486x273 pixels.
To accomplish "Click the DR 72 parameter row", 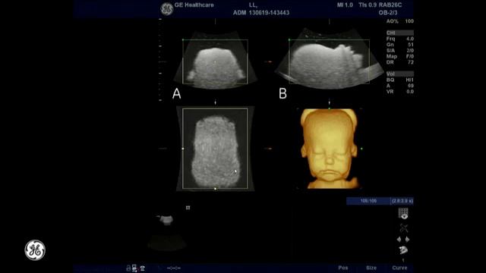I will (400, 62).
